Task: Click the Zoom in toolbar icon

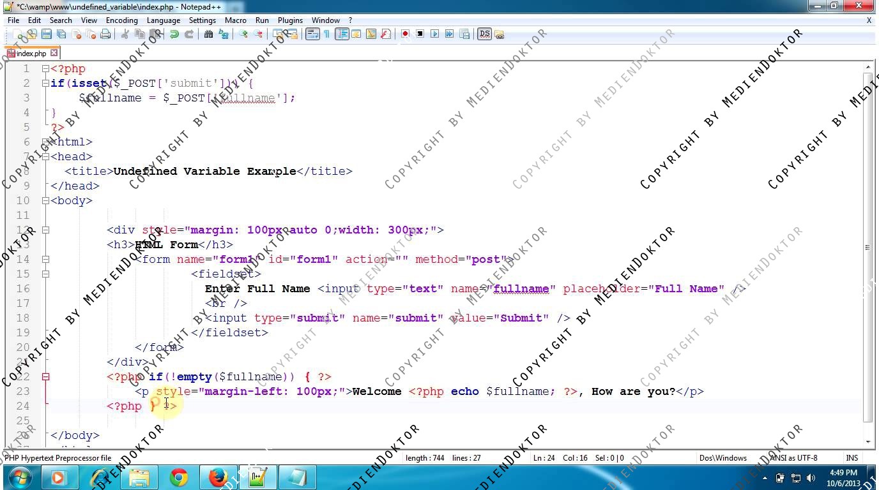Action: pos(243,34)
